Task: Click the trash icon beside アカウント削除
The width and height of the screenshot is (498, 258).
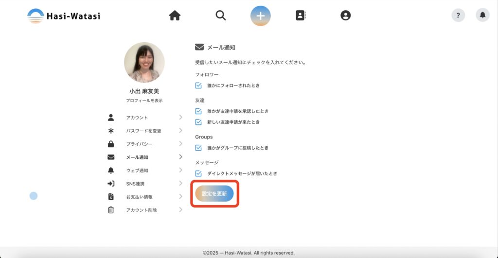Action: [x=111, y=210]
